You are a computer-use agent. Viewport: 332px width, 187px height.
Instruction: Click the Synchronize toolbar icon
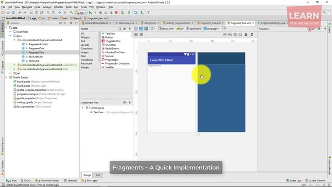click(13, 12)
